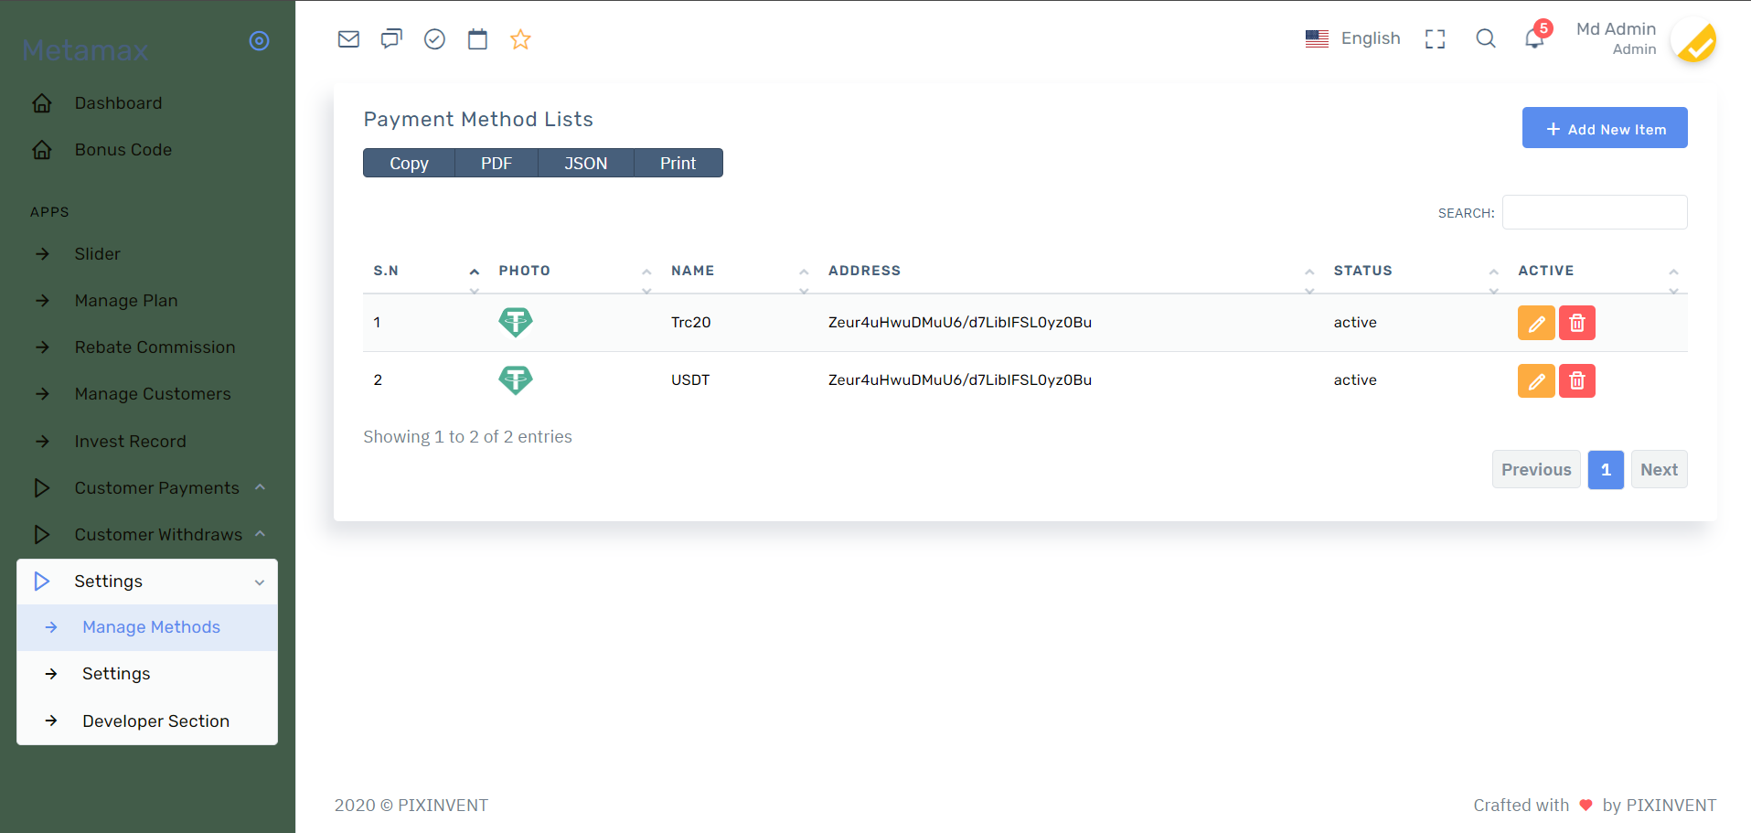
Task: Open the calendar icon
Action: click(x=477, y=38)
